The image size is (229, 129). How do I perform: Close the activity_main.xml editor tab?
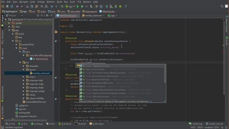104,15
